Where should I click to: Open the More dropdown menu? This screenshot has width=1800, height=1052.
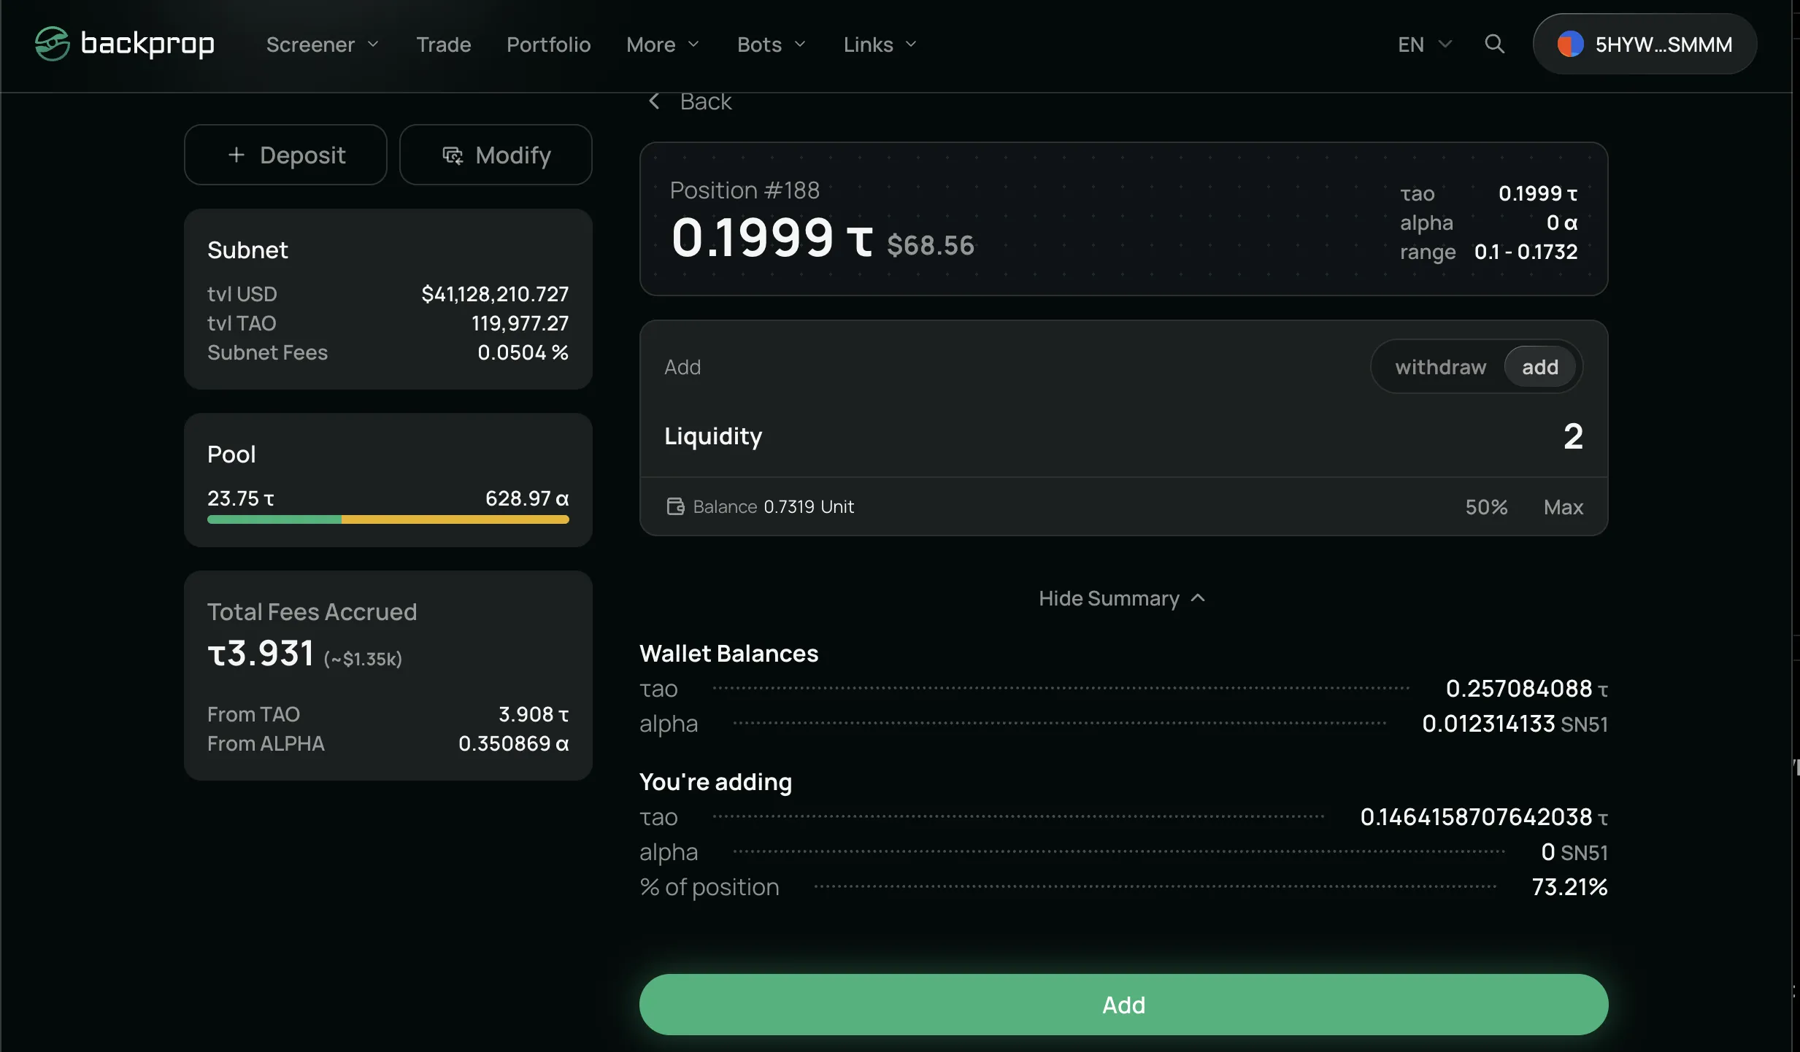click(x=663, y=45)
